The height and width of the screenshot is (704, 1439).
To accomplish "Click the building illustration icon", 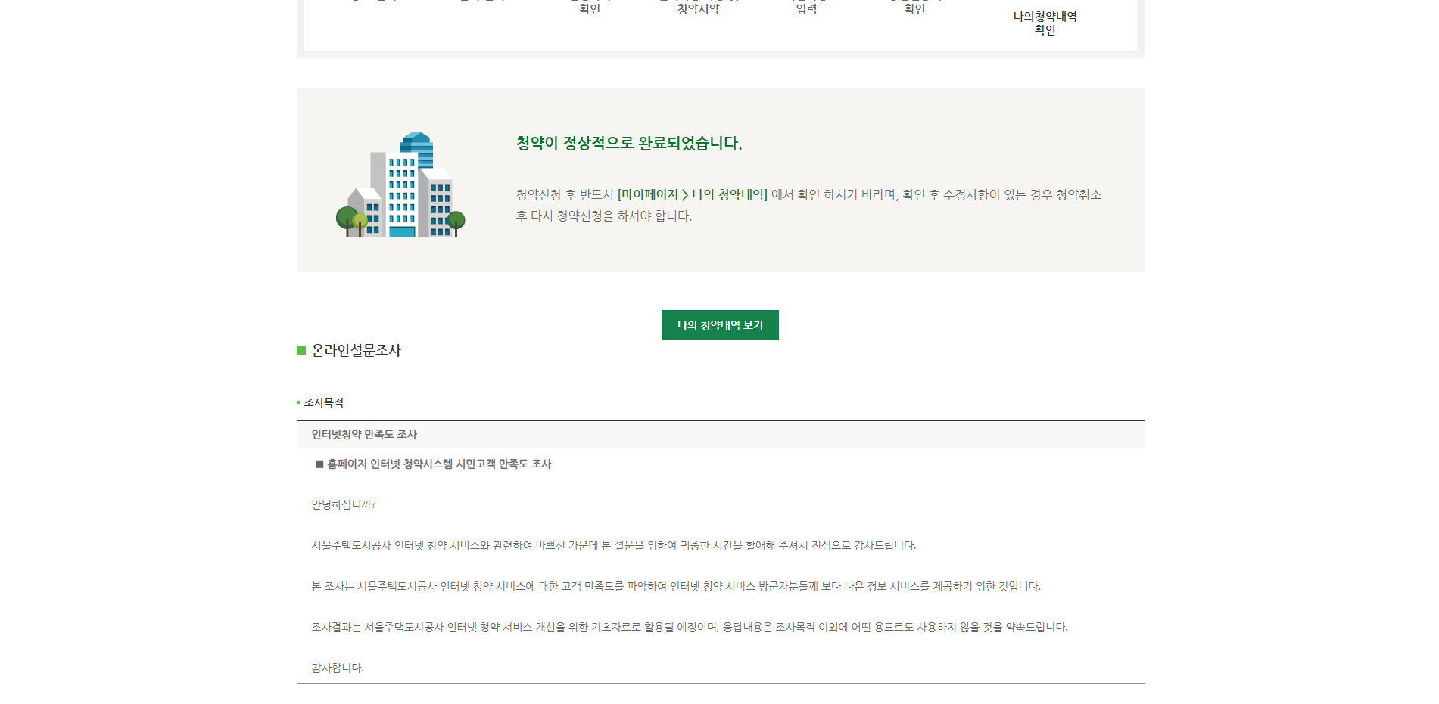I will pyautogui.click(x=400, y=185).
